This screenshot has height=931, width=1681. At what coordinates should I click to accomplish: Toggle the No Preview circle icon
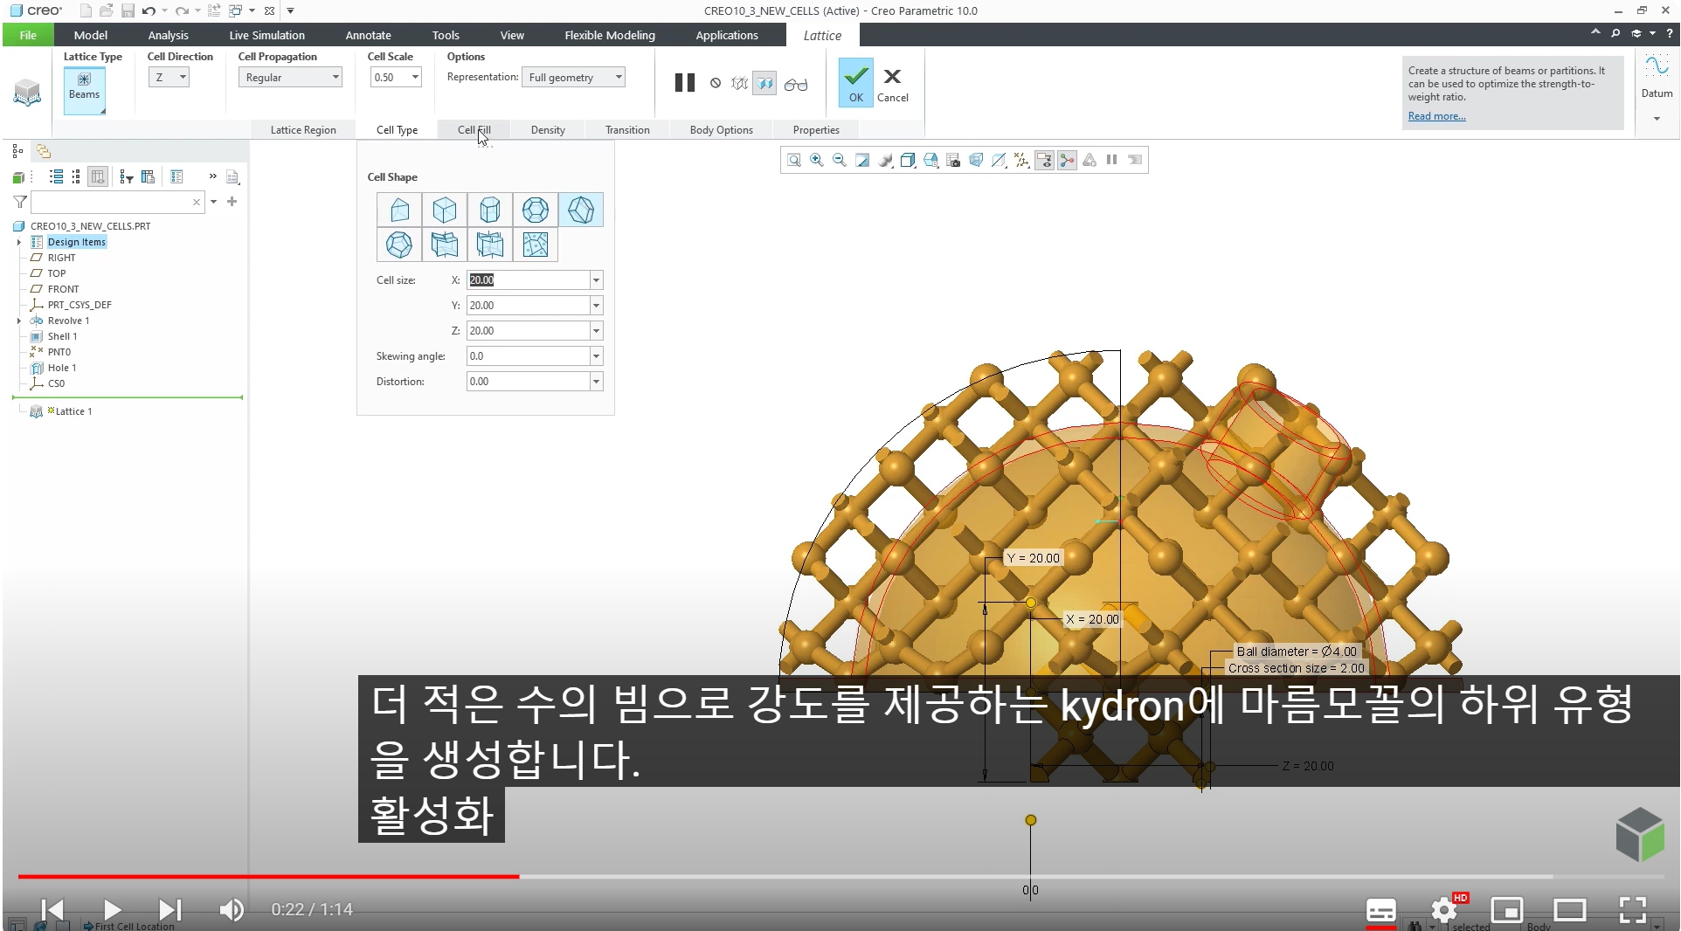click(716, 83)
